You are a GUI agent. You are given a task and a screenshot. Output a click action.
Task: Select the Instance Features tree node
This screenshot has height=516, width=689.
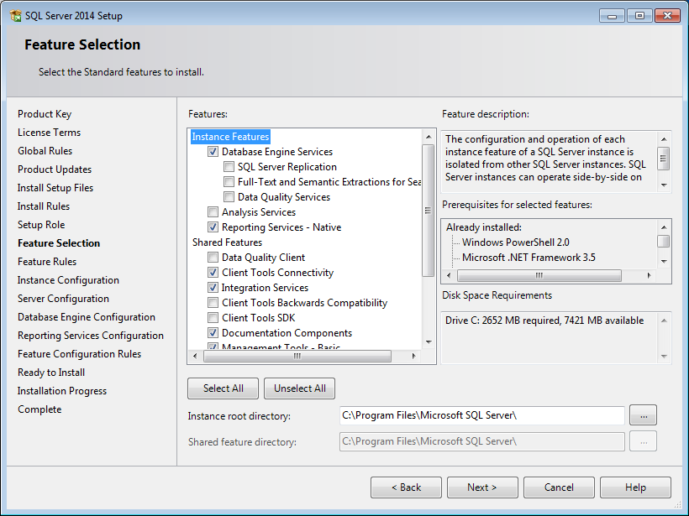pos(230,137)
